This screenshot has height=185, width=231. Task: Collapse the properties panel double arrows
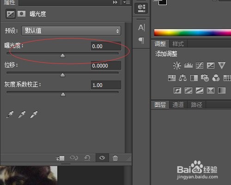pyautogui.click(x=115, y=2)
